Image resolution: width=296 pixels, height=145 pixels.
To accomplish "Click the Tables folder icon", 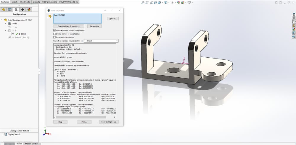I will [x=9, y=24].
